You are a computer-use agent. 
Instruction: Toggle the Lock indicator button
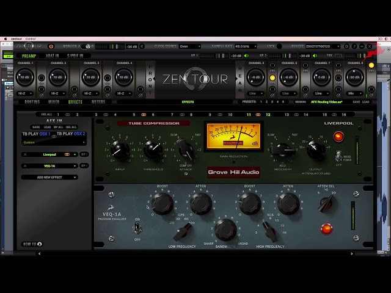(280, 46)
